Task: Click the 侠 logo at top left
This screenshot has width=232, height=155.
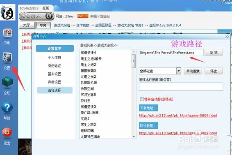Action: coord(7,12)
